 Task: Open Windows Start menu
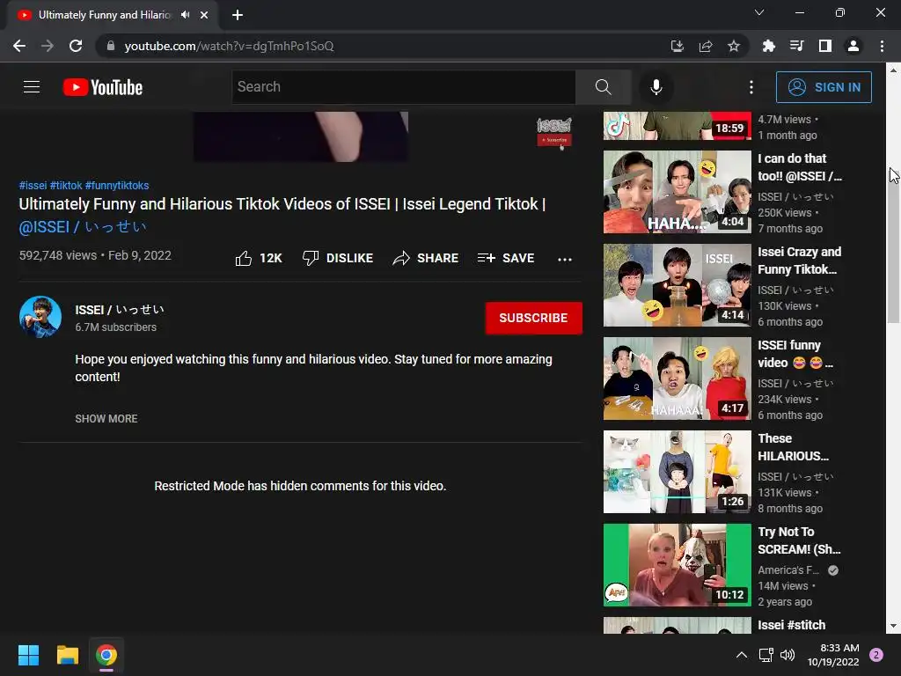28,655
